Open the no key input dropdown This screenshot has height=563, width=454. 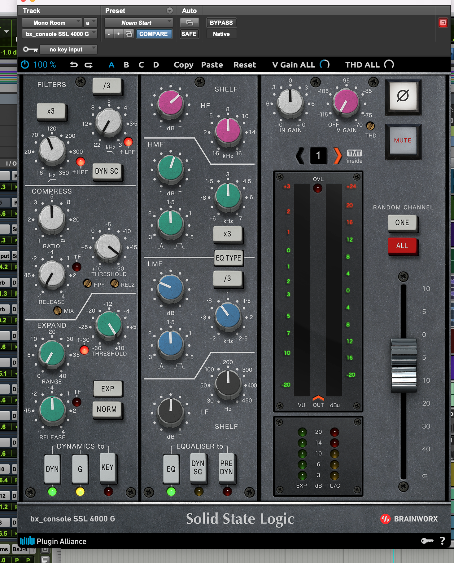(x=68, y=49)
